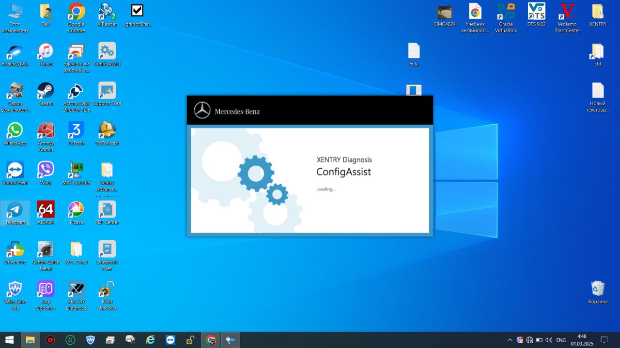
Task: Open the Support Tool shortcut
Action: pyautogui.click(x=107, y=91)
